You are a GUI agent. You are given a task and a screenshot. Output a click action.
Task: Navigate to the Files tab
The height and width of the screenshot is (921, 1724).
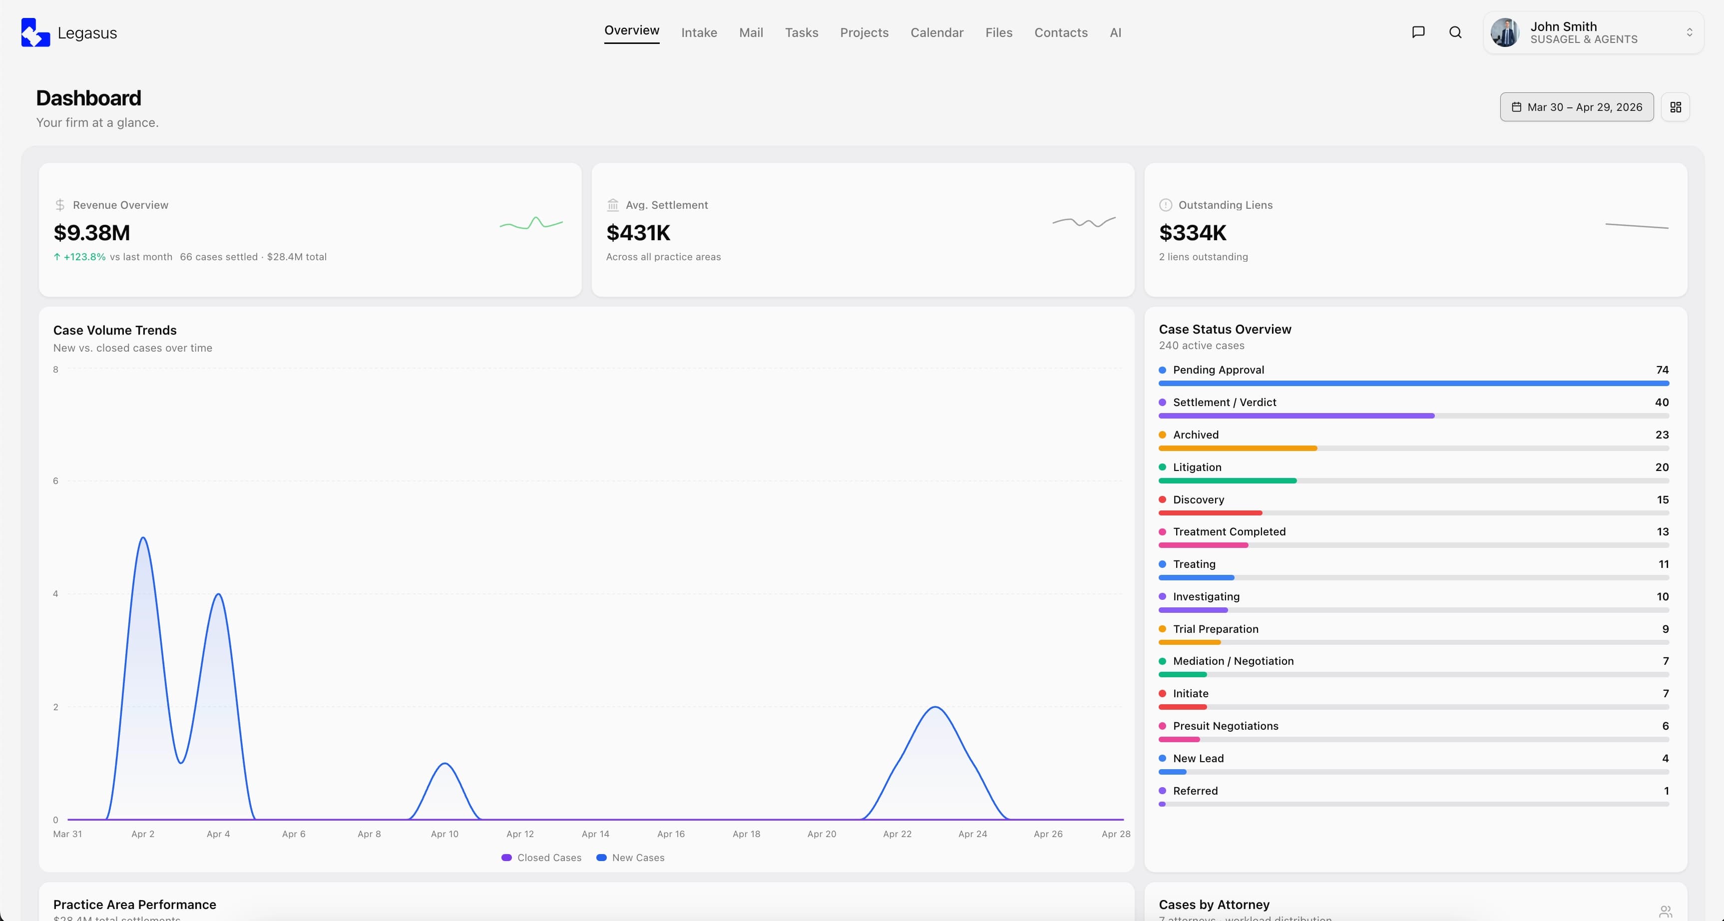click(x=998, y=32)
